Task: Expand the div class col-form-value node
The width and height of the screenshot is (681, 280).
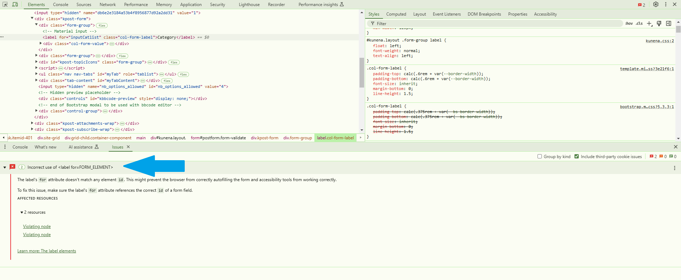Action: (40, 44)
